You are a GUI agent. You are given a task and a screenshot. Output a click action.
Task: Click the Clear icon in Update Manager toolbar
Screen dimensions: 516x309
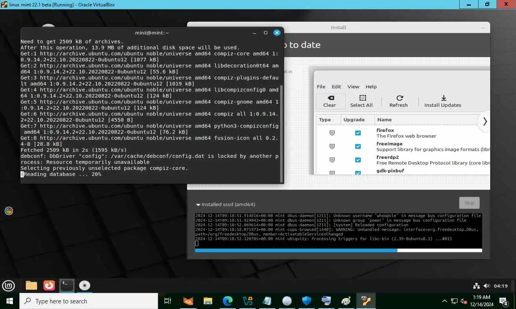coord(331,101)
